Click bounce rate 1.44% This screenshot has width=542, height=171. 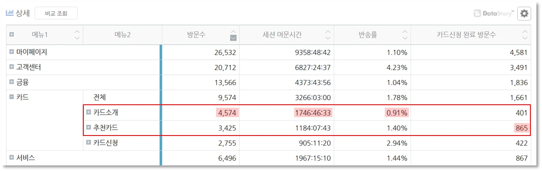click(397, 158)
